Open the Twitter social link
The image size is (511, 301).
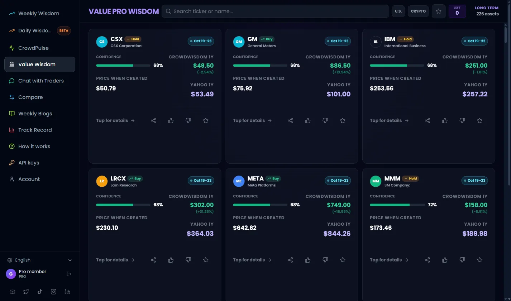26,292
